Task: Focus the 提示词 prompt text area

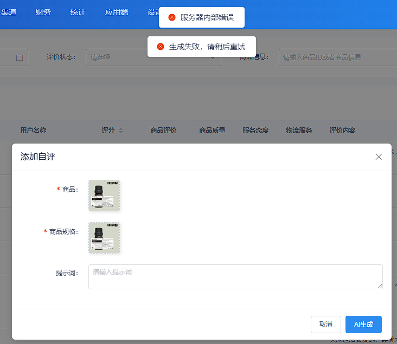Action: pos(235,277)
